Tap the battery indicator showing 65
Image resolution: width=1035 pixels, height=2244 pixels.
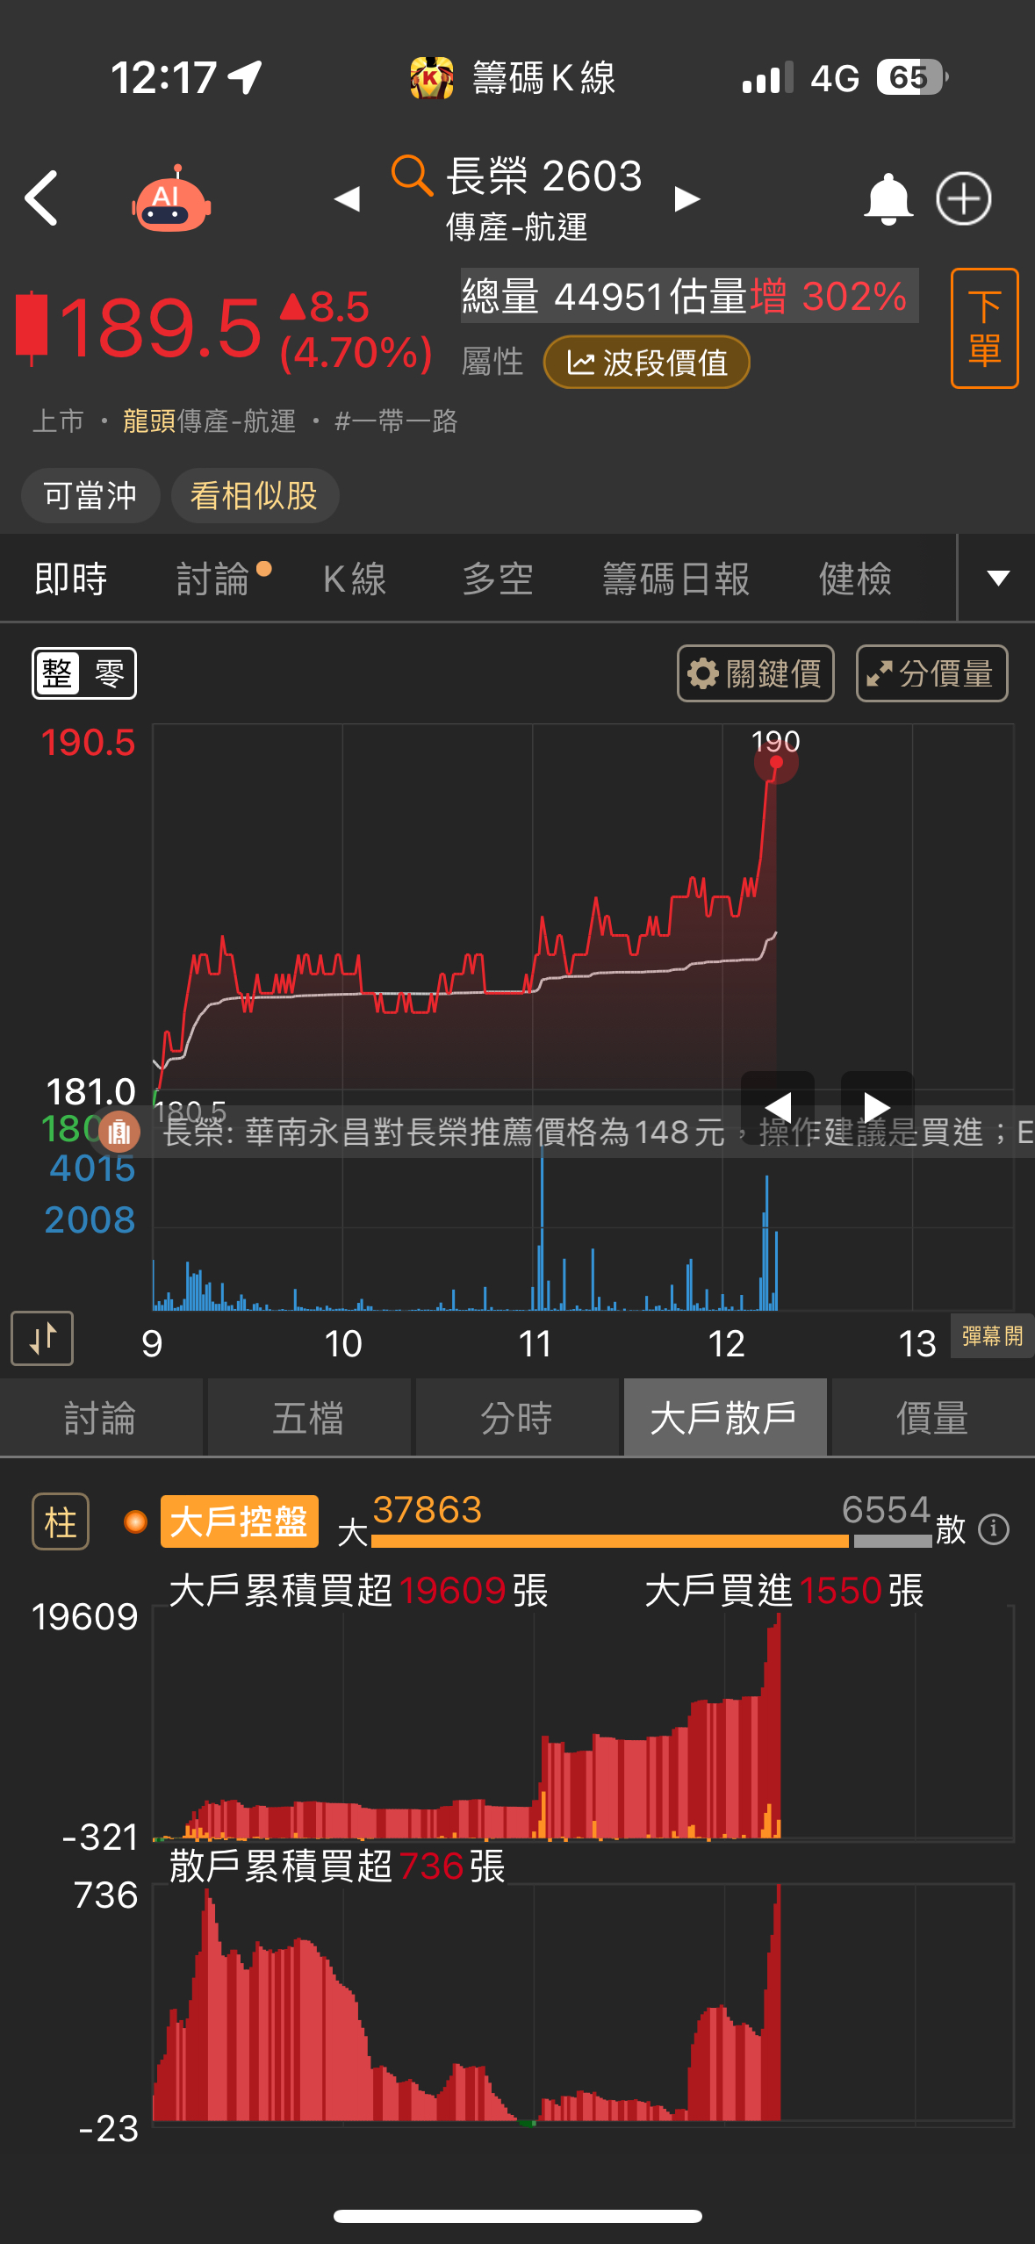tap(911, 77)
